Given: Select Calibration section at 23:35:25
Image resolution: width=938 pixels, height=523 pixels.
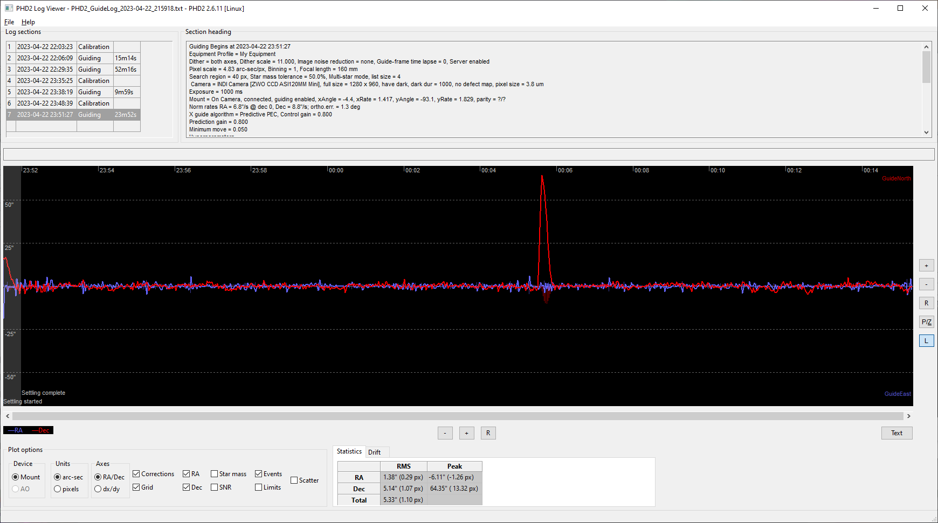Looking at the screenshot, I should point(73,81).
